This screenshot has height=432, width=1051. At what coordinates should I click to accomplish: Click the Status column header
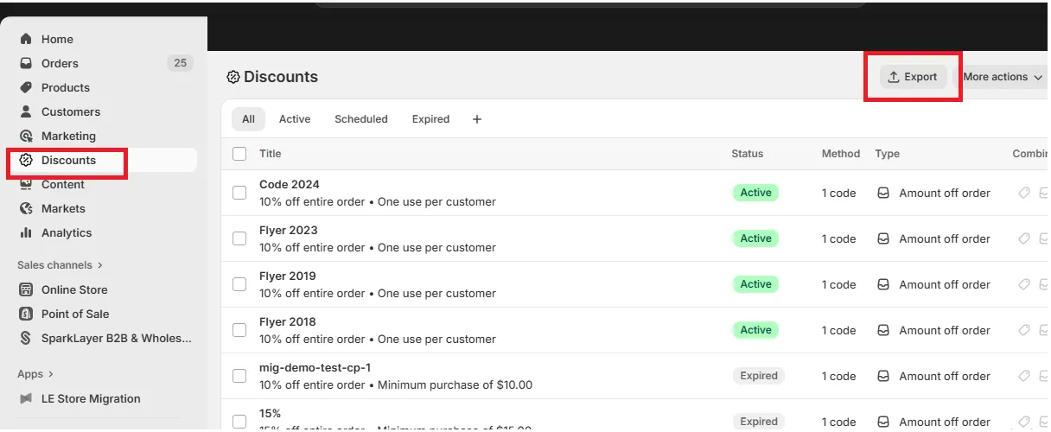pos(748,154)
